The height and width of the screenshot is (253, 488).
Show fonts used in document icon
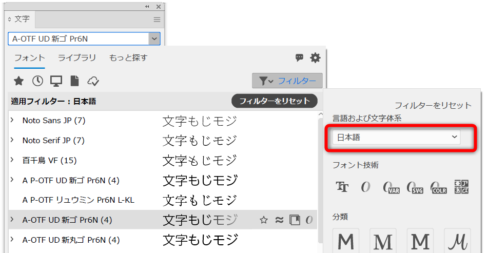pos(75,81)
